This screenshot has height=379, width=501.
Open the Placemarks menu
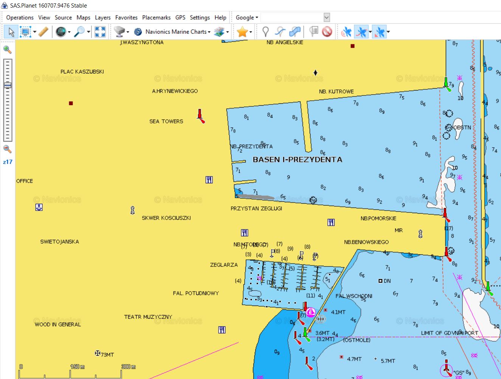tap(156, 17)
